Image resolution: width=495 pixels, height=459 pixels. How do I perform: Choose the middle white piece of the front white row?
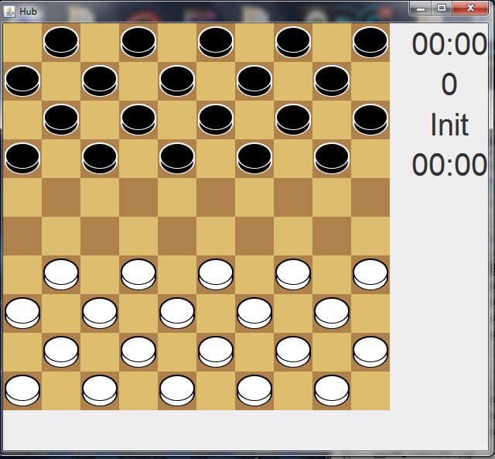click(216, 274)
